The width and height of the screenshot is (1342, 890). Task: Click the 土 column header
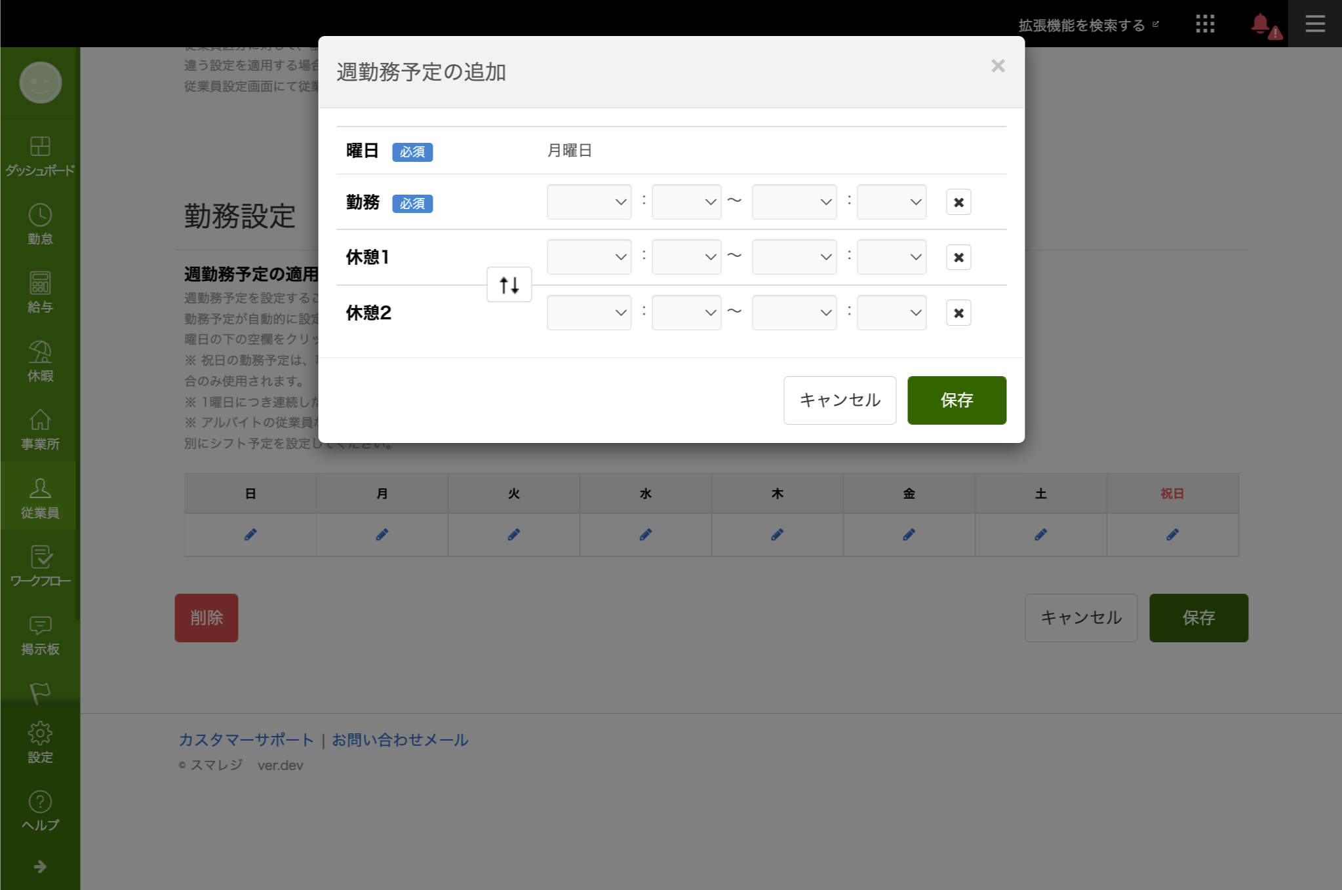tap(1041, 493)
